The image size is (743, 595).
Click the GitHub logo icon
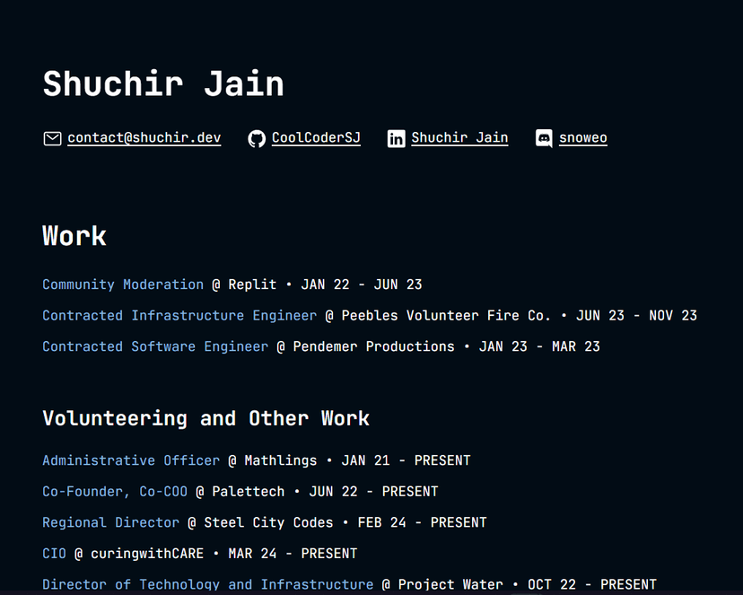tap(257, 138)
